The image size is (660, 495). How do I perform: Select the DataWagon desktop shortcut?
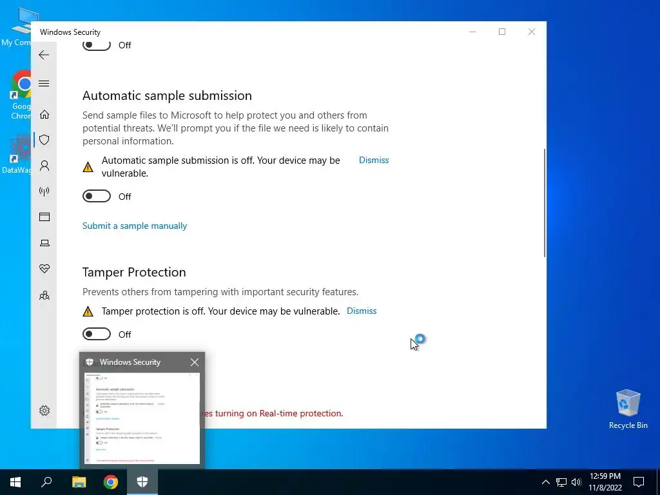[17, 154]
